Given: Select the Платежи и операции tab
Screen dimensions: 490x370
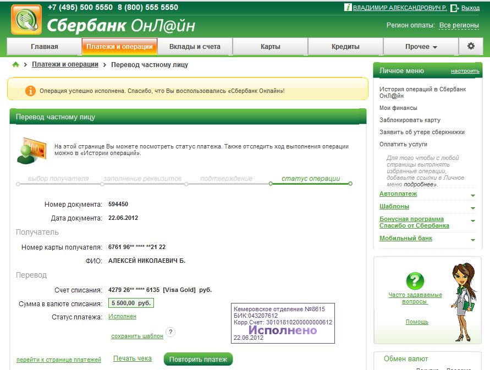Looking at the screenshot, I should pos(119,47).
